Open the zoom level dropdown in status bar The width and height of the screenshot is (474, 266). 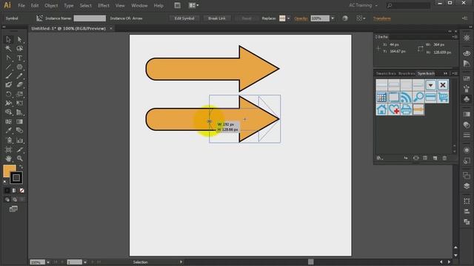(x=48, y=262)
